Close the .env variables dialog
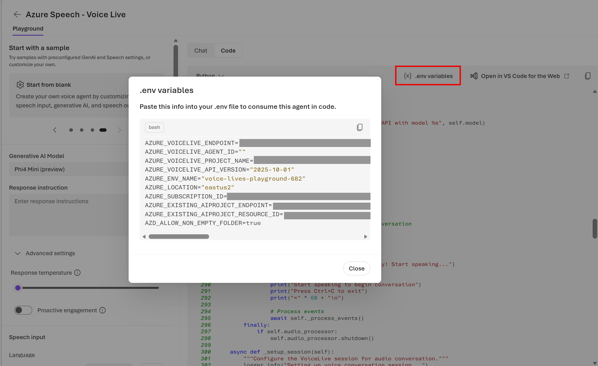 point(356,268)
